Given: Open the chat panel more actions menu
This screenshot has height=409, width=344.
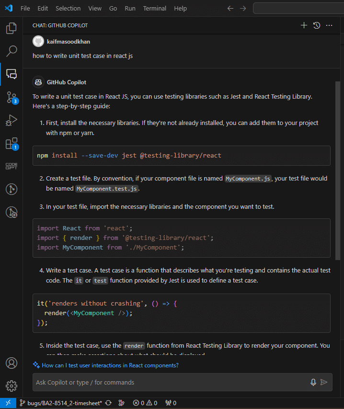Looking at the screenshot, I should click(x=329, y=25).
